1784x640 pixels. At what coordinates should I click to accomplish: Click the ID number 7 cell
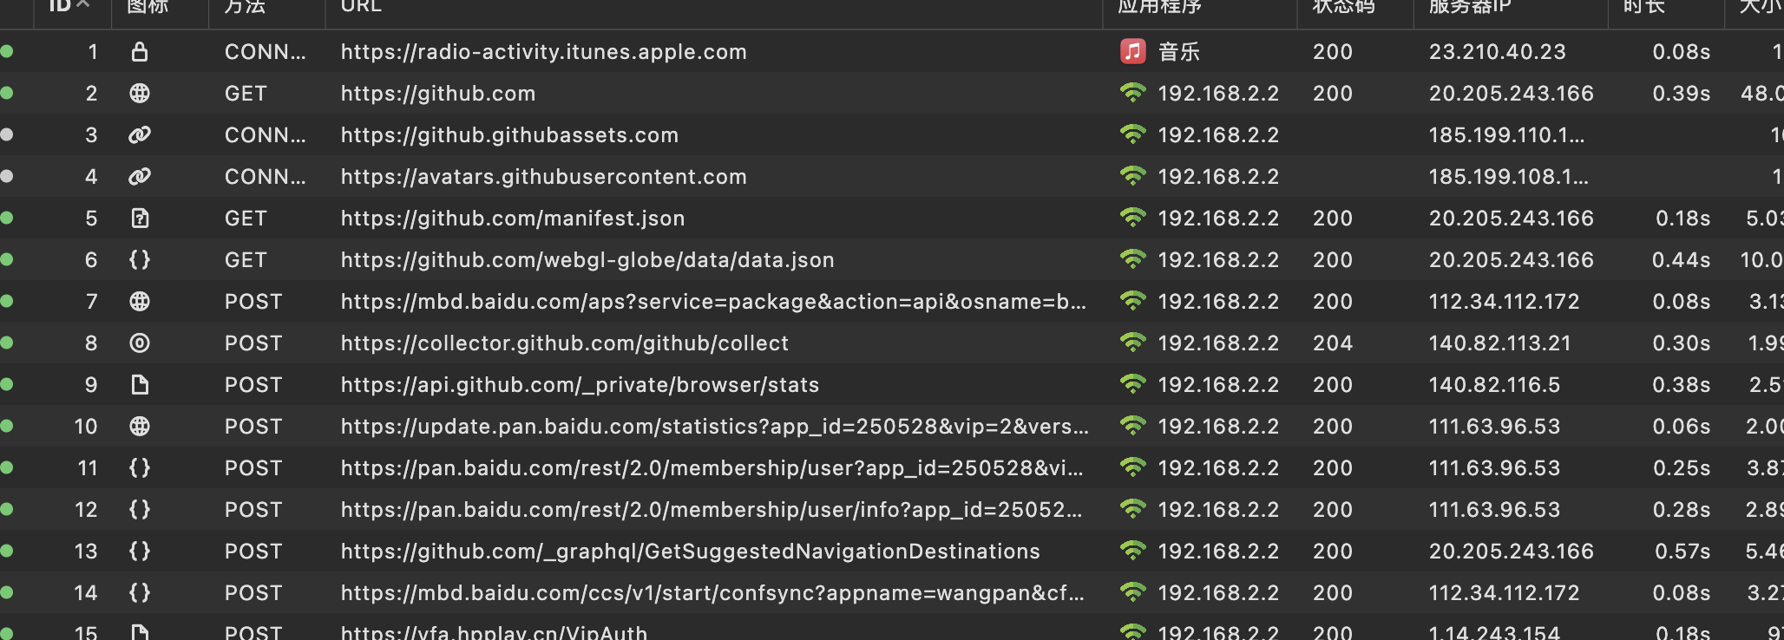click(x=91, y=302)
